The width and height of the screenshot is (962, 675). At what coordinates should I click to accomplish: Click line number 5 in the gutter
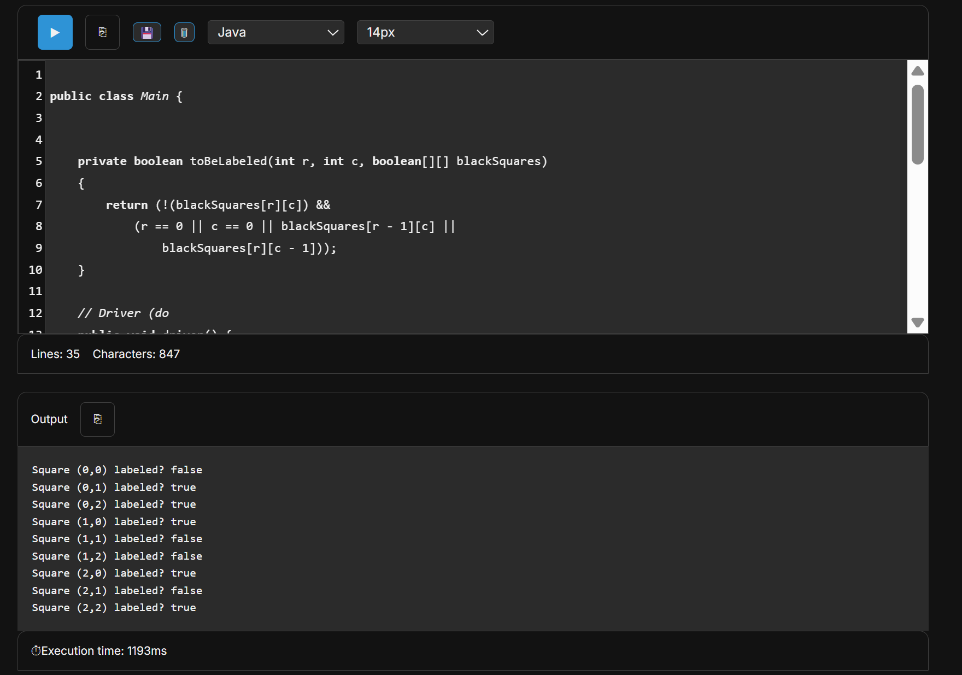coord(38,161)
